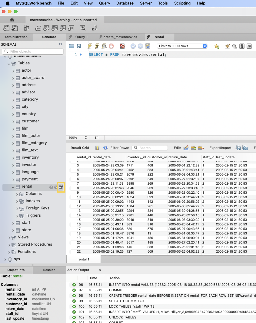Open a new SQL query tab
Screen dimensions: 256x323
[6, 27]
